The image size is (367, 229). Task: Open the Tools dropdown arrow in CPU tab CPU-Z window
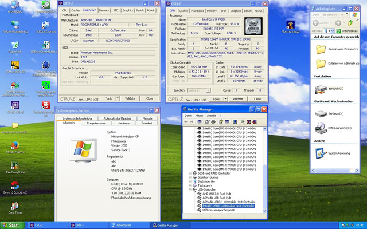[225, 99]
